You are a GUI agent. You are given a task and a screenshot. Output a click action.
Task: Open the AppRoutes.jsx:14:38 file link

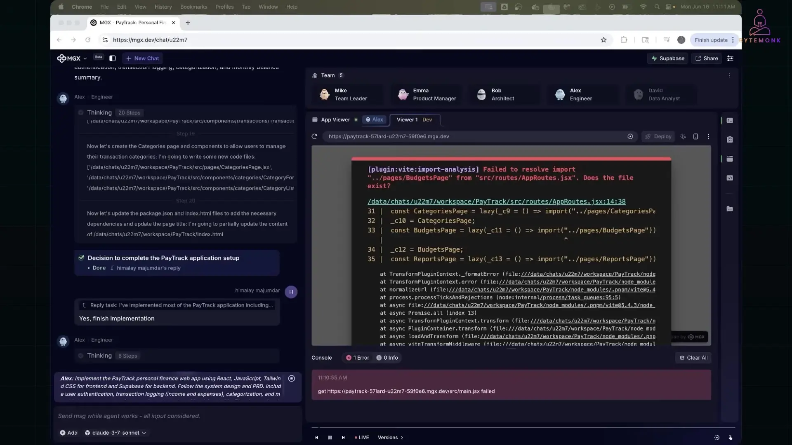point(496,201)
